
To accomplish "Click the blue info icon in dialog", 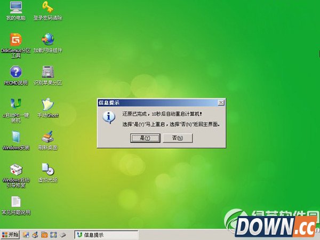I will tap(109, 117).
